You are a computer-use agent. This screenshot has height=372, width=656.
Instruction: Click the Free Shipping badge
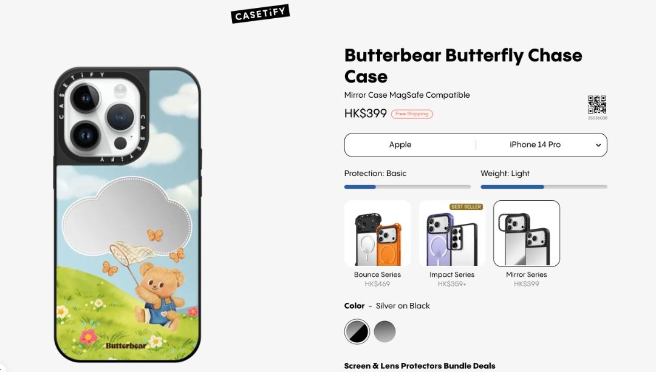pos(412,113)
